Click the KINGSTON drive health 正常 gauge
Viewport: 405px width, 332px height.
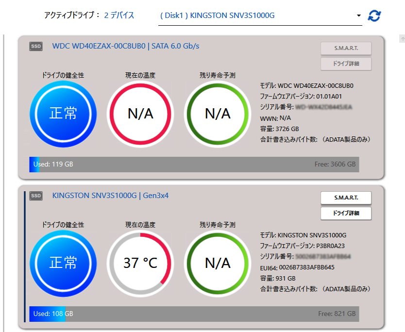pos(63,264)
